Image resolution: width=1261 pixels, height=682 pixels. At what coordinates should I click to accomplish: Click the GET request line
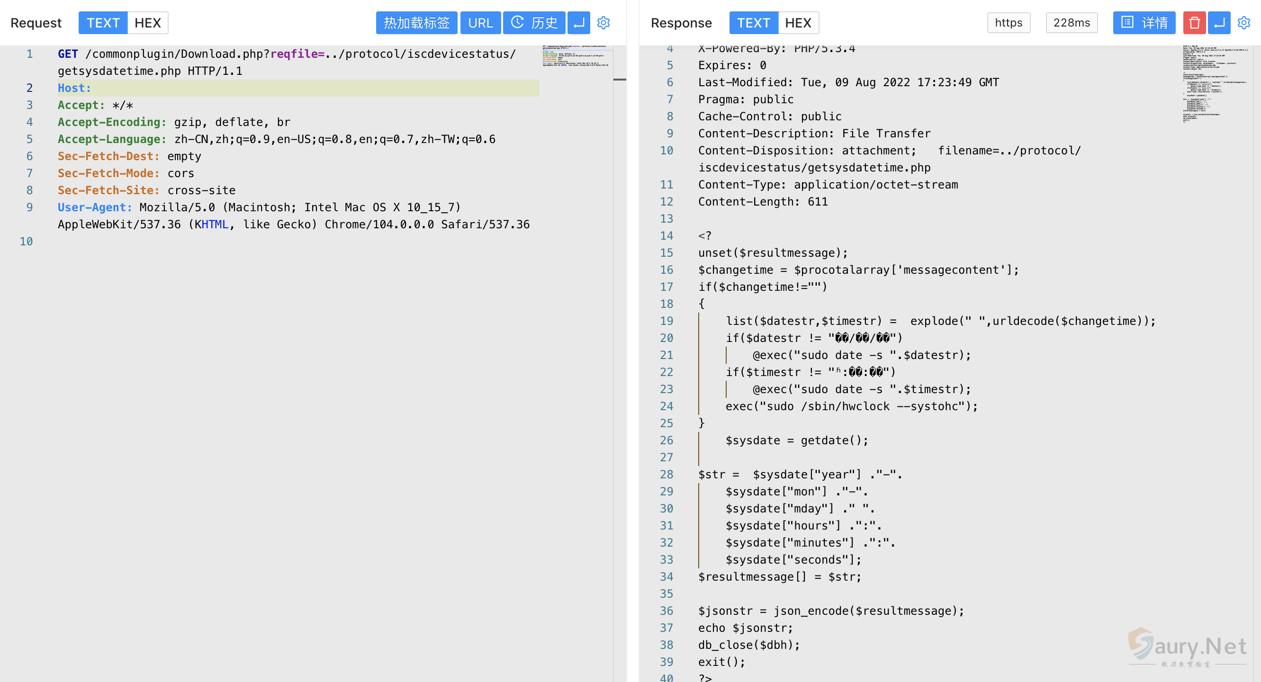pos(287,54)
